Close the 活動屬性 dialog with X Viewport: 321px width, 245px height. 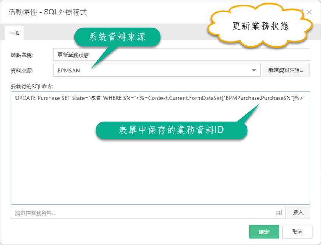click(309, 12)
